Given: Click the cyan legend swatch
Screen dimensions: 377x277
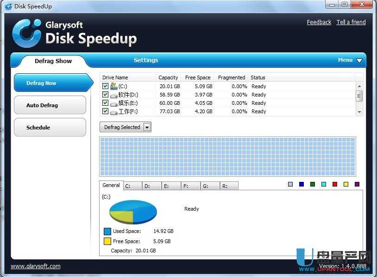Looking at the screenshot, I should point(324,184).
